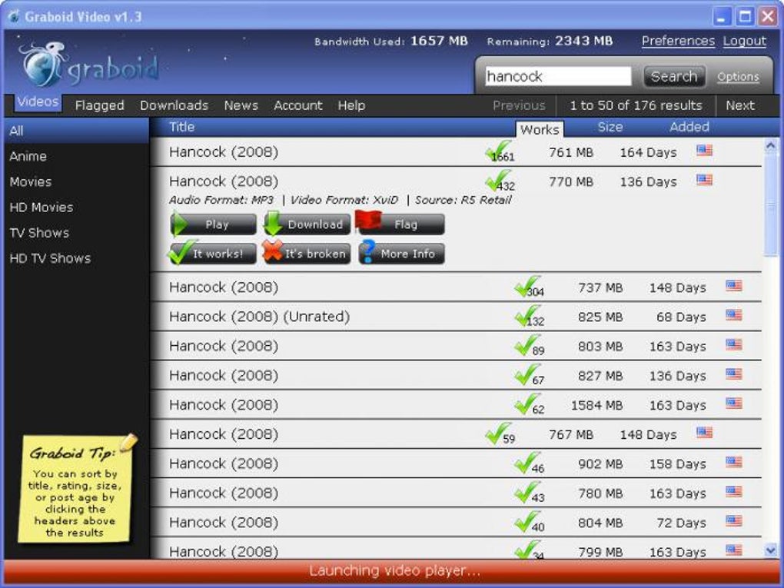784x588 pixels.
Task: Open the Flagged tab
Action: (99, 105)
